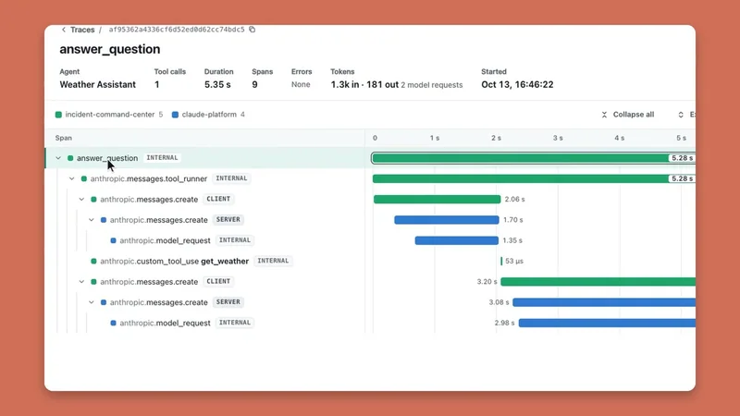Screen dimensions: 740x416
Task: Click the 1.70 s blue timeline bar
Action: point(447,220)
